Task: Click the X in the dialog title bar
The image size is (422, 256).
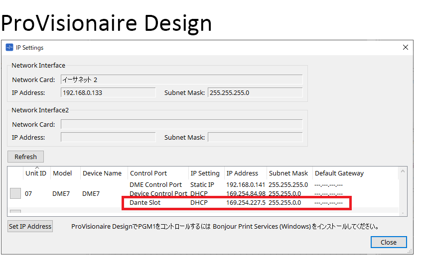Action: [406, 47]
